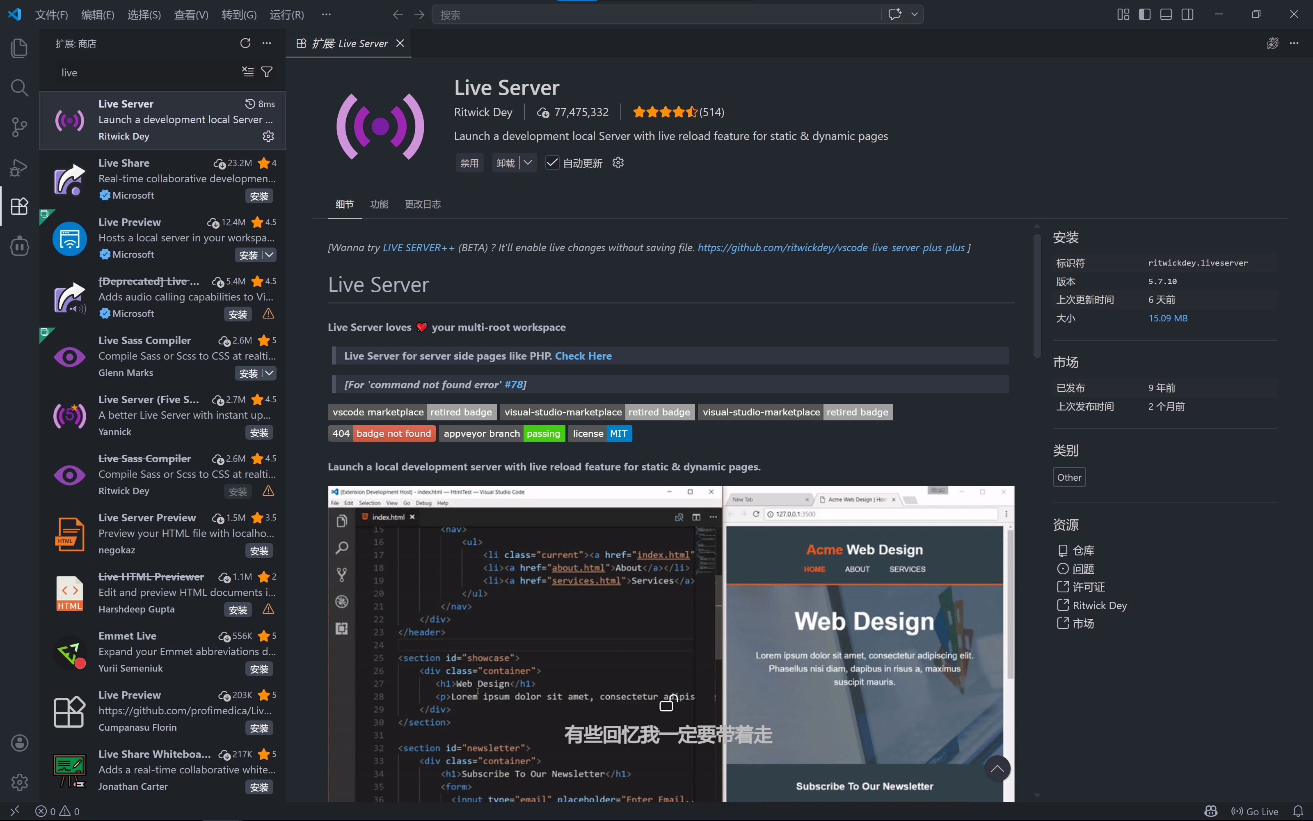
Task: Click the 卸载 button
Action: click(506, 163)
